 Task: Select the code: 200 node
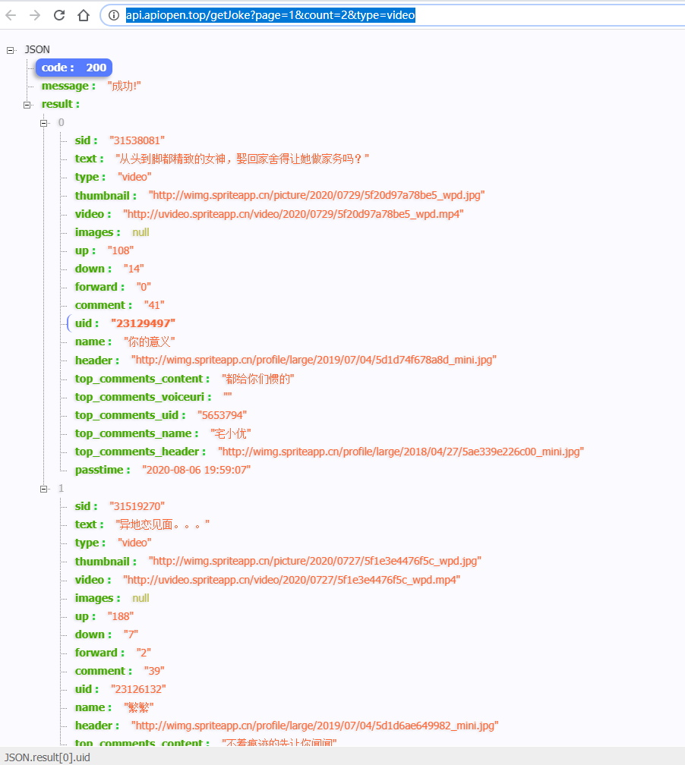[74, 68]
